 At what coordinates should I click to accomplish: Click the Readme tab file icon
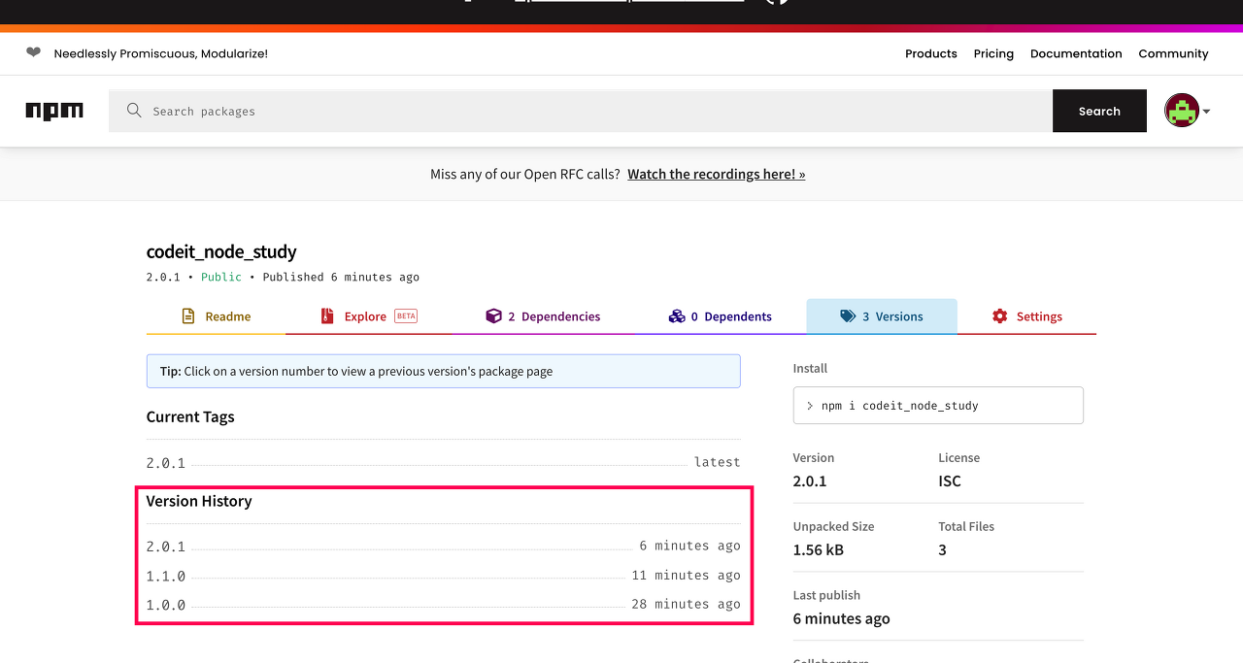[188, 316]
